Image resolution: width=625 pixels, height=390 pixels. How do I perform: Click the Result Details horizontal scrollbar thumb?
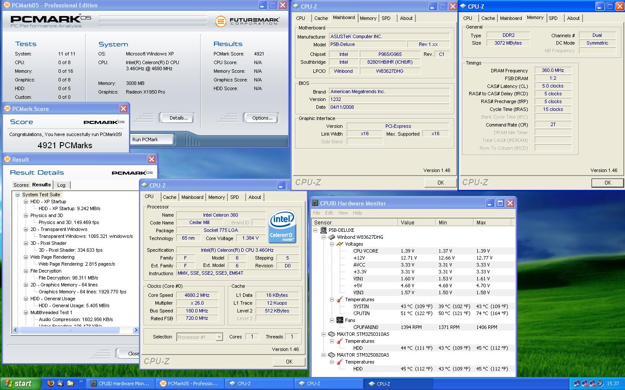[x=69, y=330]
